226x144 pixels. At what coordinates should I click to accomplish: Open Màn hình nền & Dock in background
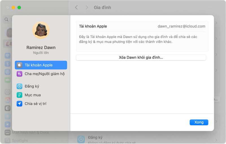[x=27, y=132]
